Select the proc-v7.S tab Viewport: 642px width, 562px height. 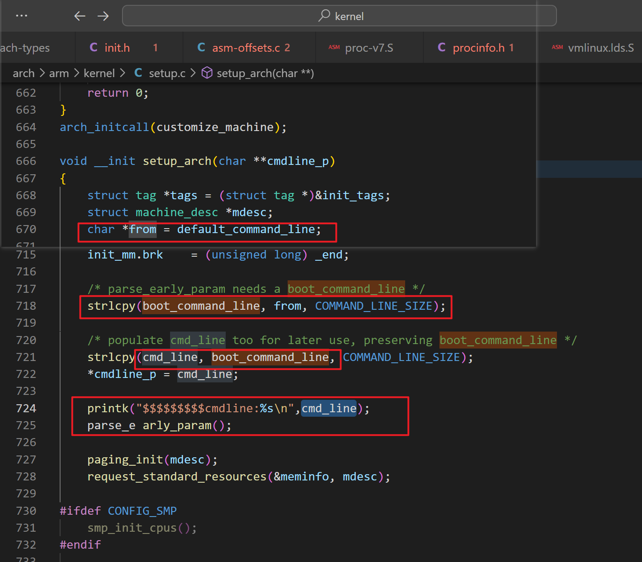(370, 48)
